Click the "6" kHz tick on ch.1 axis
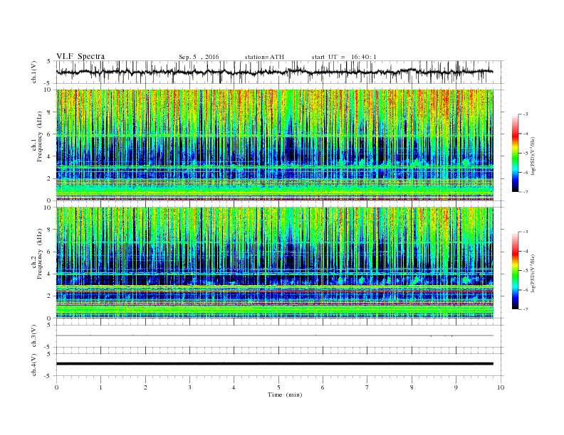 [50, 134]
